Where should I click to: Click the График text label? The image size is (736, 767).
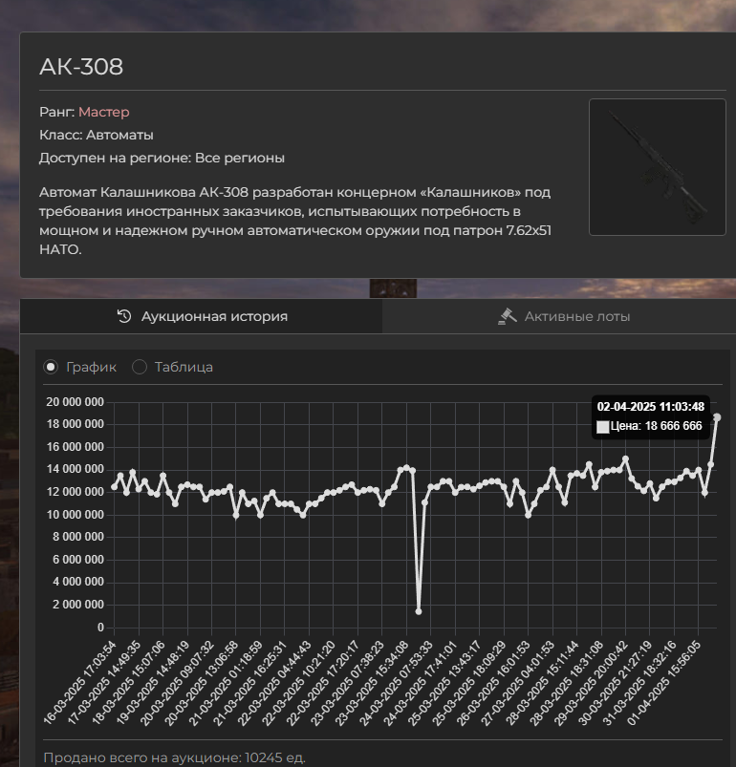[91, 367]
